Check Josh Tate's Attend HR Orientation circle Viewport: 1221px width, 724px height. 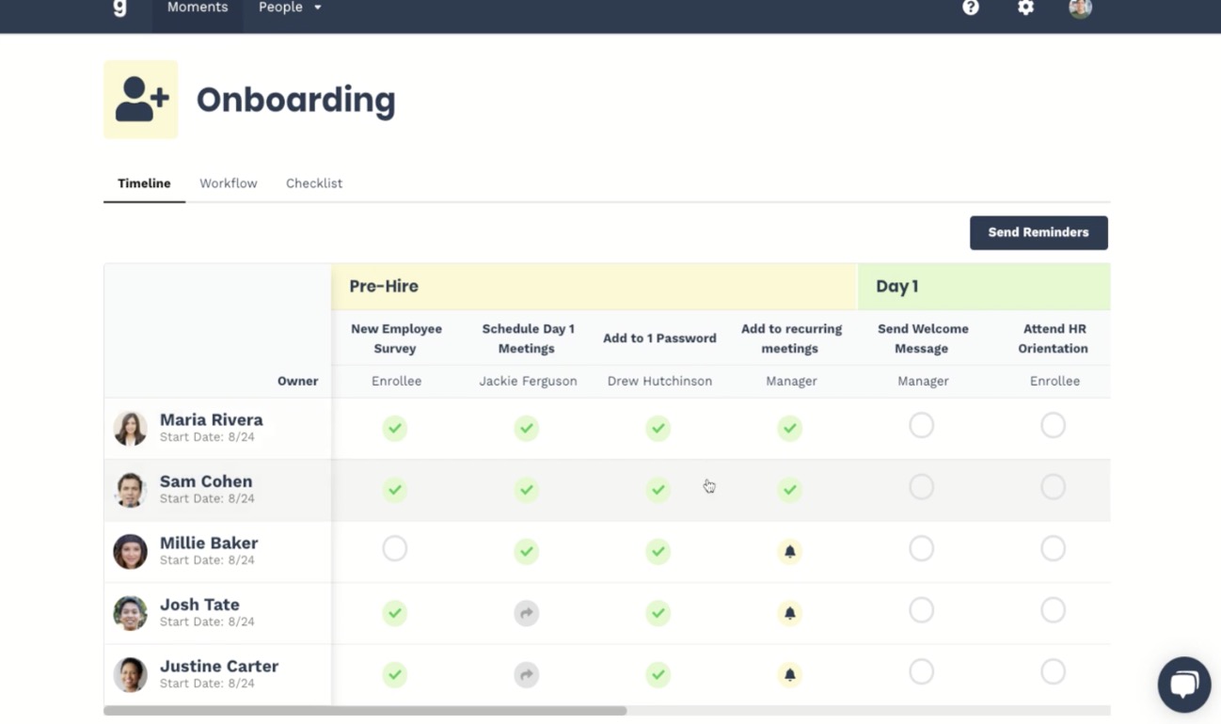point(1053,611)
